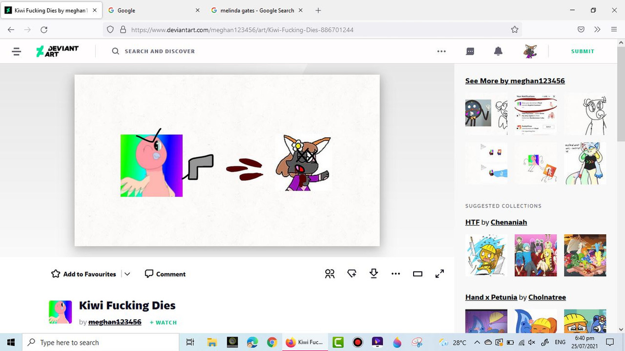Click the address bar URL
The width and height of the screenshot is (625, 351).
coord(242,30)
